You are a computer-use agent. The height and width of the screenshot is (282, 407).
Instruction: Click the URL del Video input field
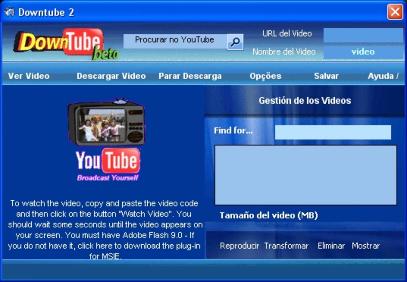click(363, 35)
